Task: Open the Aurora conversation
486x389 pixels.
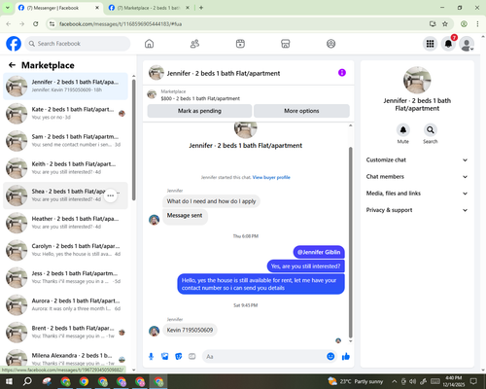Action: [65, 304]
